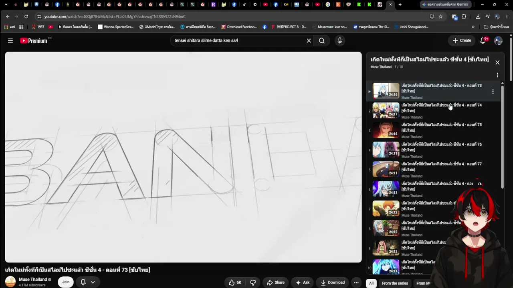Viewport: 513px width, 288px height.
Task: Open the episode 73 row's three-dot menu
Action: (x=493, y=92)
